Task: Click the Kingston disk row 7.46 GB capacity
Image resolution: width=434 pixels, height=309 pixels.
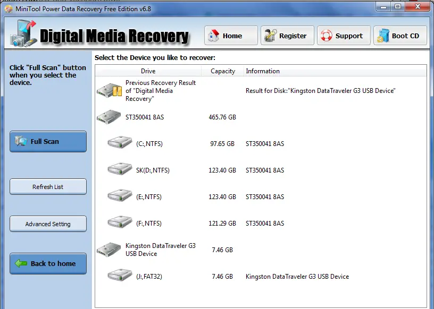Action: coord(222,250)
